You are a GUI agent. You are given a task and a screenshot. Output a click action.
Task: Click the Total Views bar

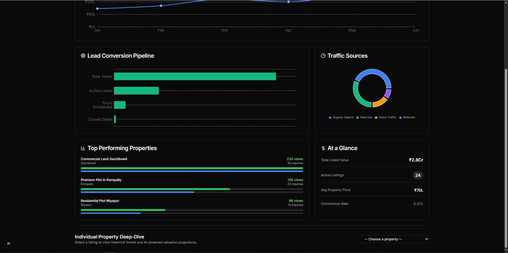(x=195, y=76)
